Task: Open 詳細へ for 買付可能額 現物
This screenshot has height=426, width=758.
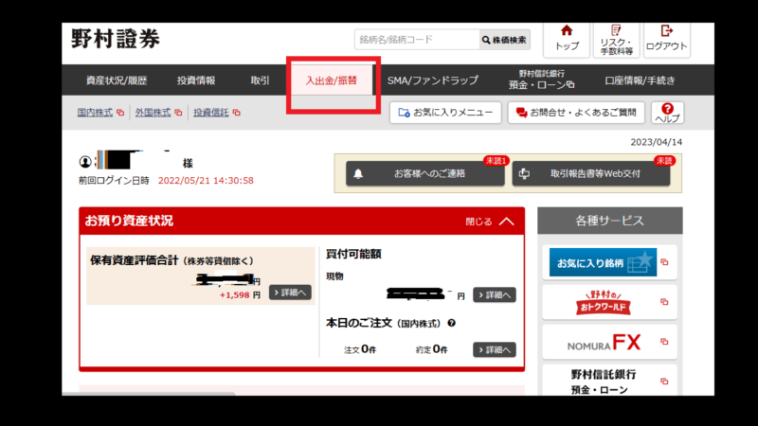Action: pyautogui.click(x=494, y=294)
